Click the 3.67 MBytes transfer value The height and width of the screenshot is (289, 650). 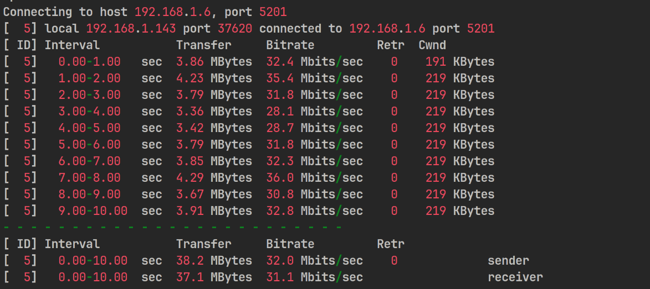(214, 194)
